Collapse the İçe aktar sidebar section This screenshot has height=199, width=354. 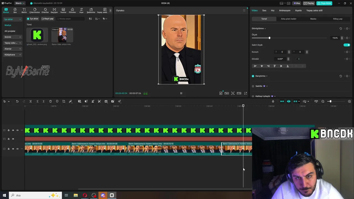tap(13, 19)
